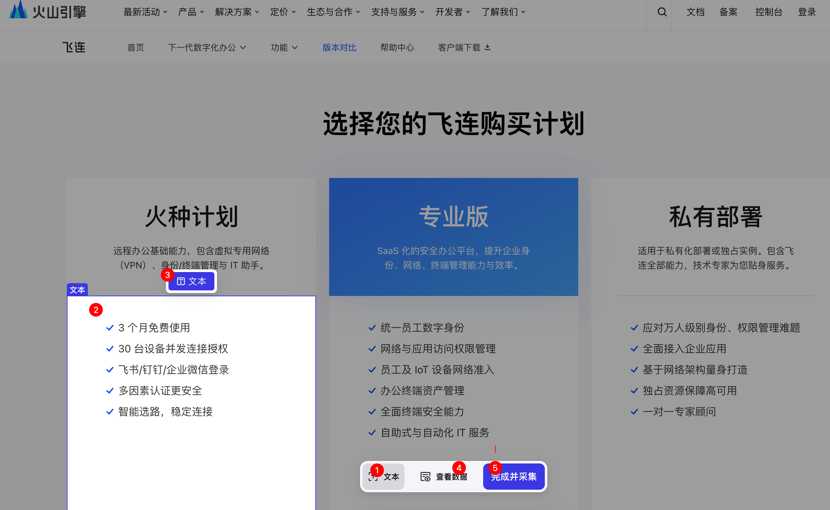The image size is (830, 510).
Task: Click the checkmark beside 3 个月免费使用
Action: pos(109,327)
